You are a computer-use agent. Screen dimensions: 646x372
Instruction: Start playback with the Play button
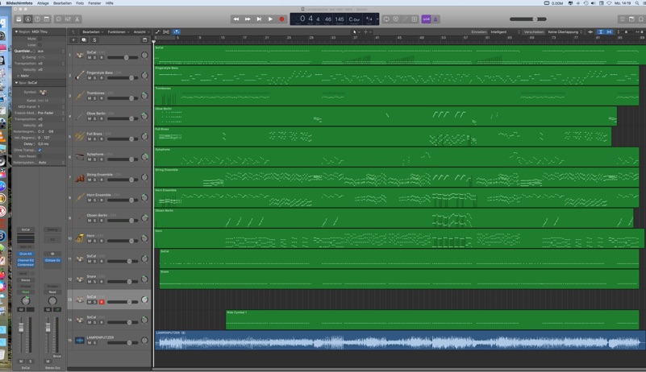point(270,19)
